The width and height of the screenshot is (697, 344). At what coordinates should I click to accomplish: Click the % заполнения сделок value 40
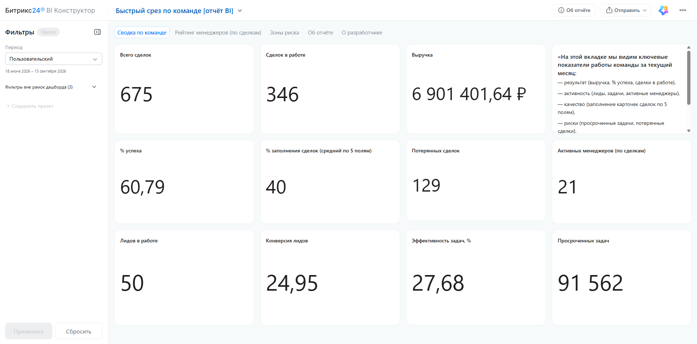(x=276, y=187)
